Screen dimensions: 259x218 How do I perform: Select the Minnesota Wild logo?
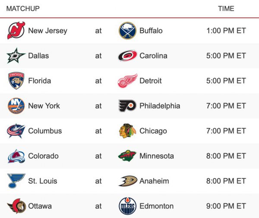pyautogui.click(x=128, y=156)
